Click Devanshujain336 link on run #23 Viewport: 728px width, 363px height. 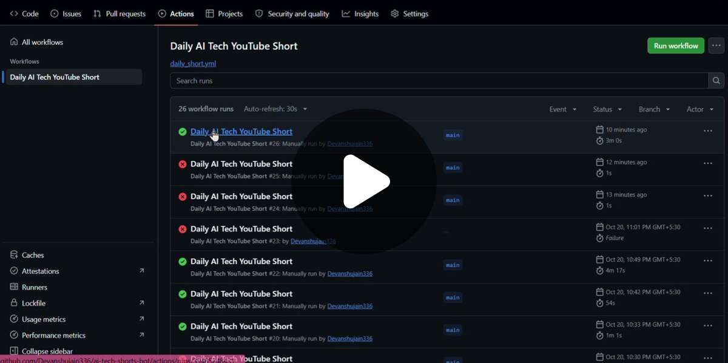pyautogui.click(x=313, y=241)
